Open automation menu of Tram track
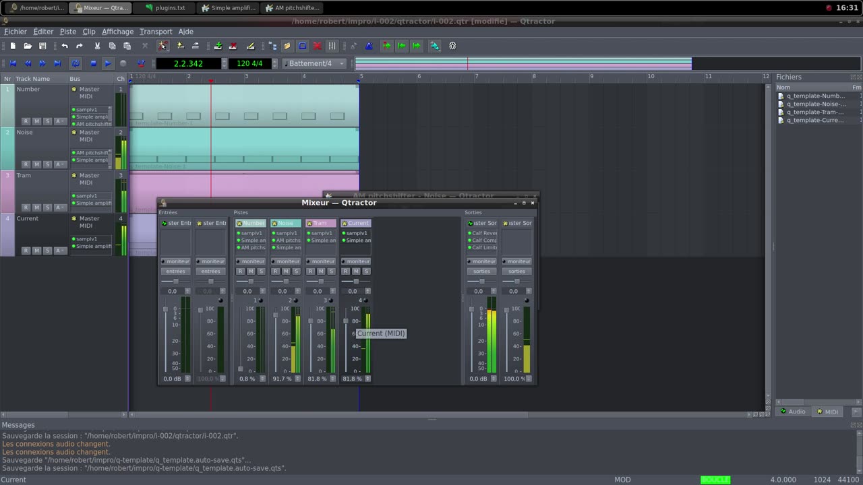863x485 pixels. tap(59, 207)
